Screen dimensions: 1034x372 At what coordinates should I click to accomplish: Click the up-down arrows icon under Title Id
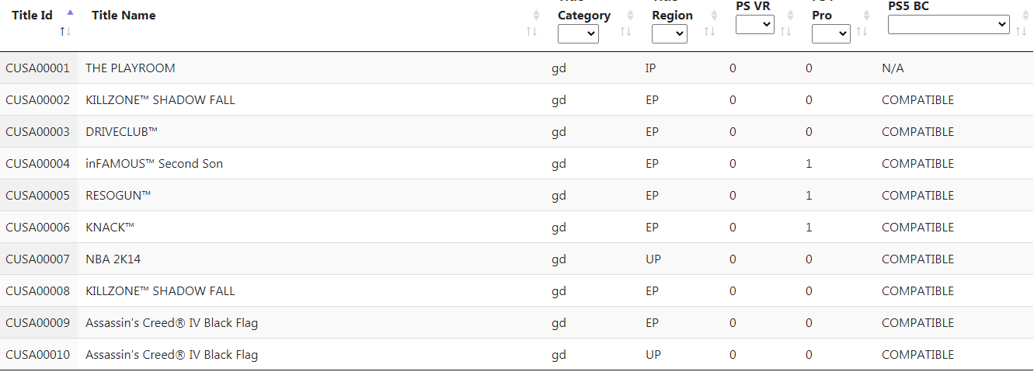pyautogui.click(x=65, y=31)
